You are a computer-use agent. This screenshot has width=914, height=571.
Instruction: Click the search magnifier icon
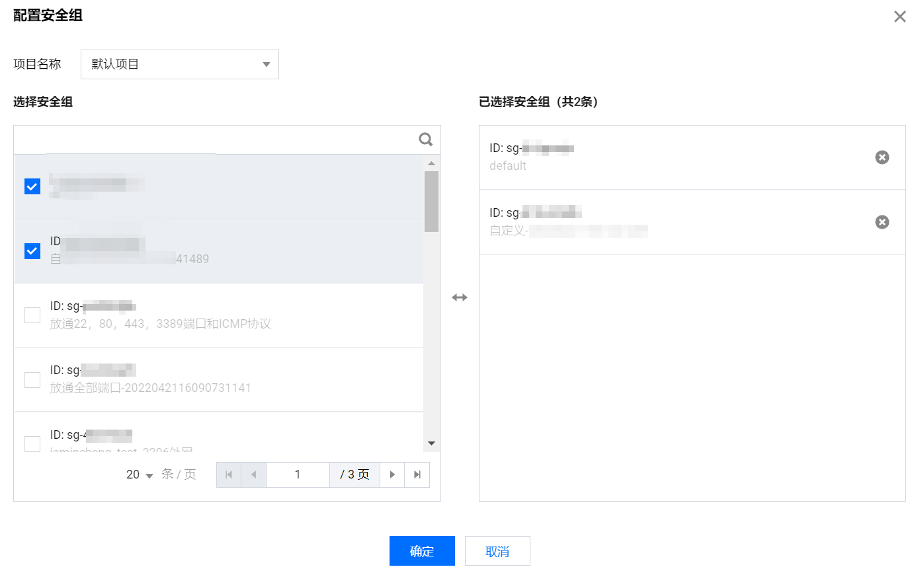coord(426,139)
